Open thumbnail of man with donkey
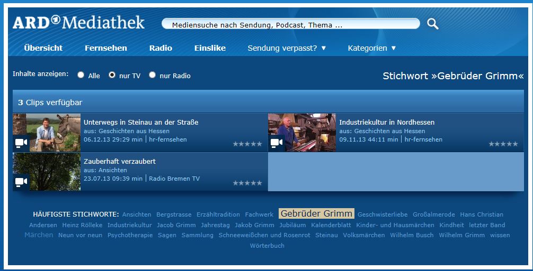533x271 pixels. [x=47, y=133]
